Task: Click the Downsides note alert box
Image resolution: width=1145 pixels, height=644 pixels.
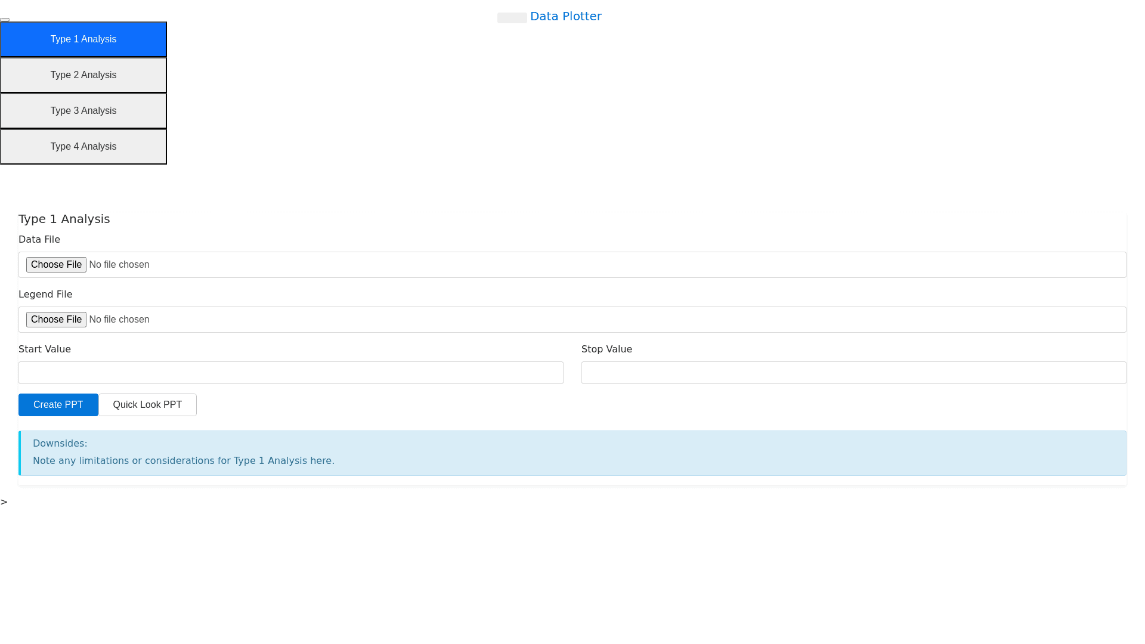Action: [572, 453]
